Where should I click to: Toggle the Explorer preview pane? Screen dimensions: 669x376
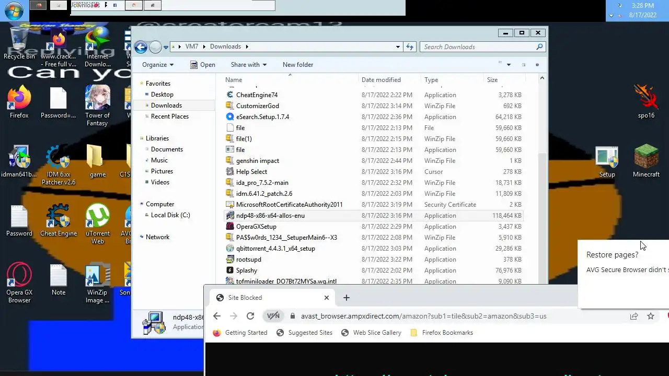523,65
